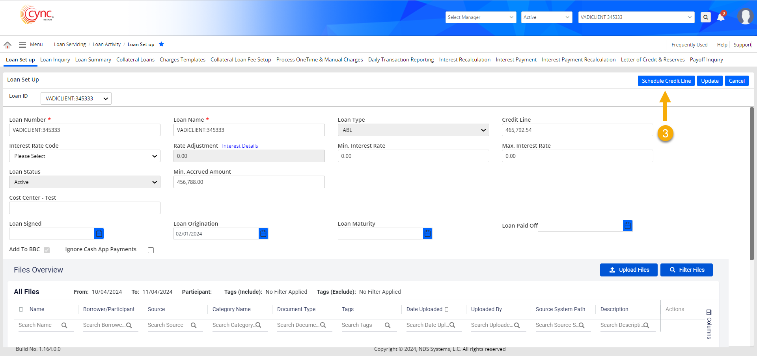The width and height of the screenshot is (757, 356).
Task: Open the Loan Signed calendar picker
Action: (x=99, y=234)
